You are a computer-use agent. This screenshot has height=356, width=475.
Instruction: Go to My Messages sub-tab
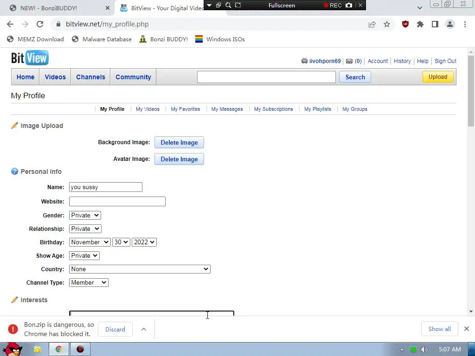coord(227,109)
